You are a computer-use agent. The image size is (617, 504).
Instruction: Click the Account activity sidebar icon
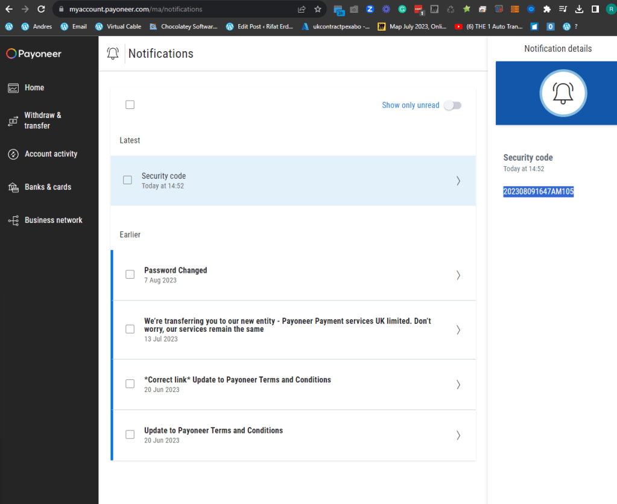[x=13, y=154]
